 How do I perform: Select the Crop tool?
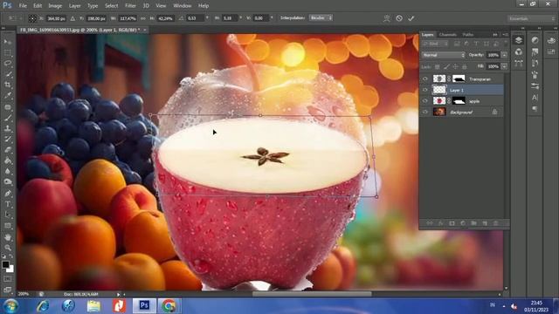point(8,85)
